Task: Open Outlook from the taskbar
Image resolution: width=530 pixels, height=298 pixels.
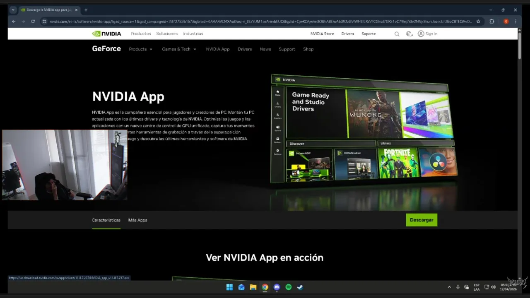Action: click(x=241, y=287)
